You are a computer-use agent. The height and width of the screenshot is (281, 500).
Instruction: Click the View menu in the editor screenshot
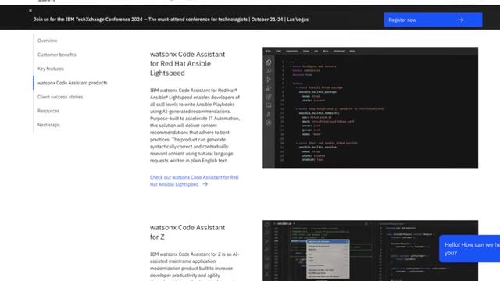(306, 51)
